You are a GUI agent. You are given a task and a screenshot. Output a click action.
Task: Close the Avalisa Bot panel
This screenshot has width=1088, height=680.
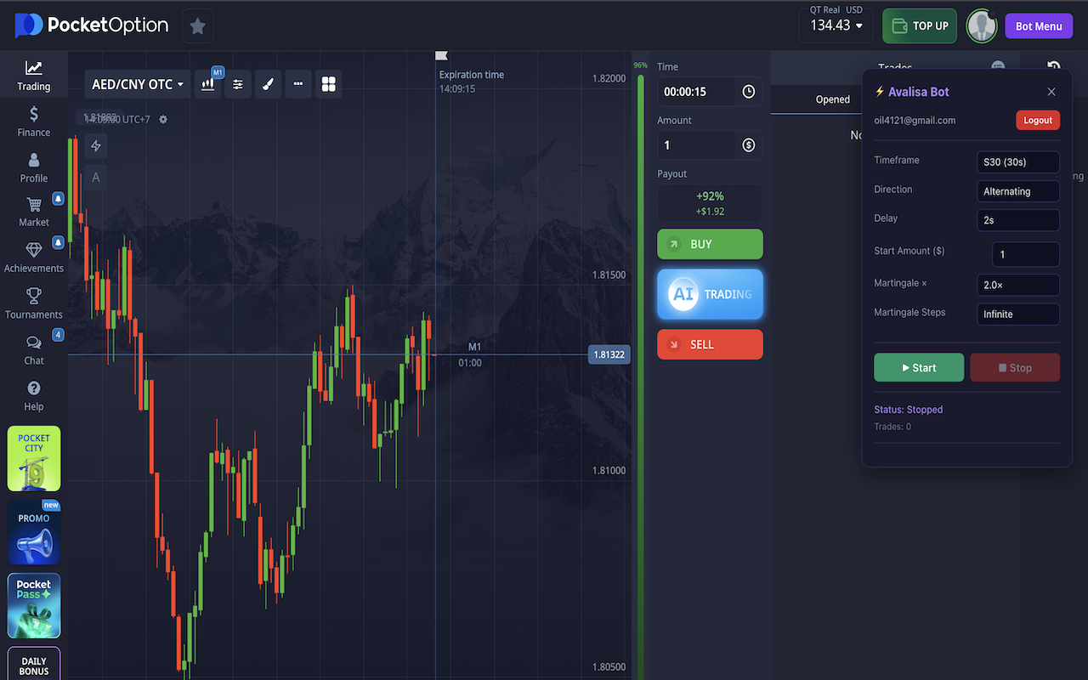(x=1051, y=92)
